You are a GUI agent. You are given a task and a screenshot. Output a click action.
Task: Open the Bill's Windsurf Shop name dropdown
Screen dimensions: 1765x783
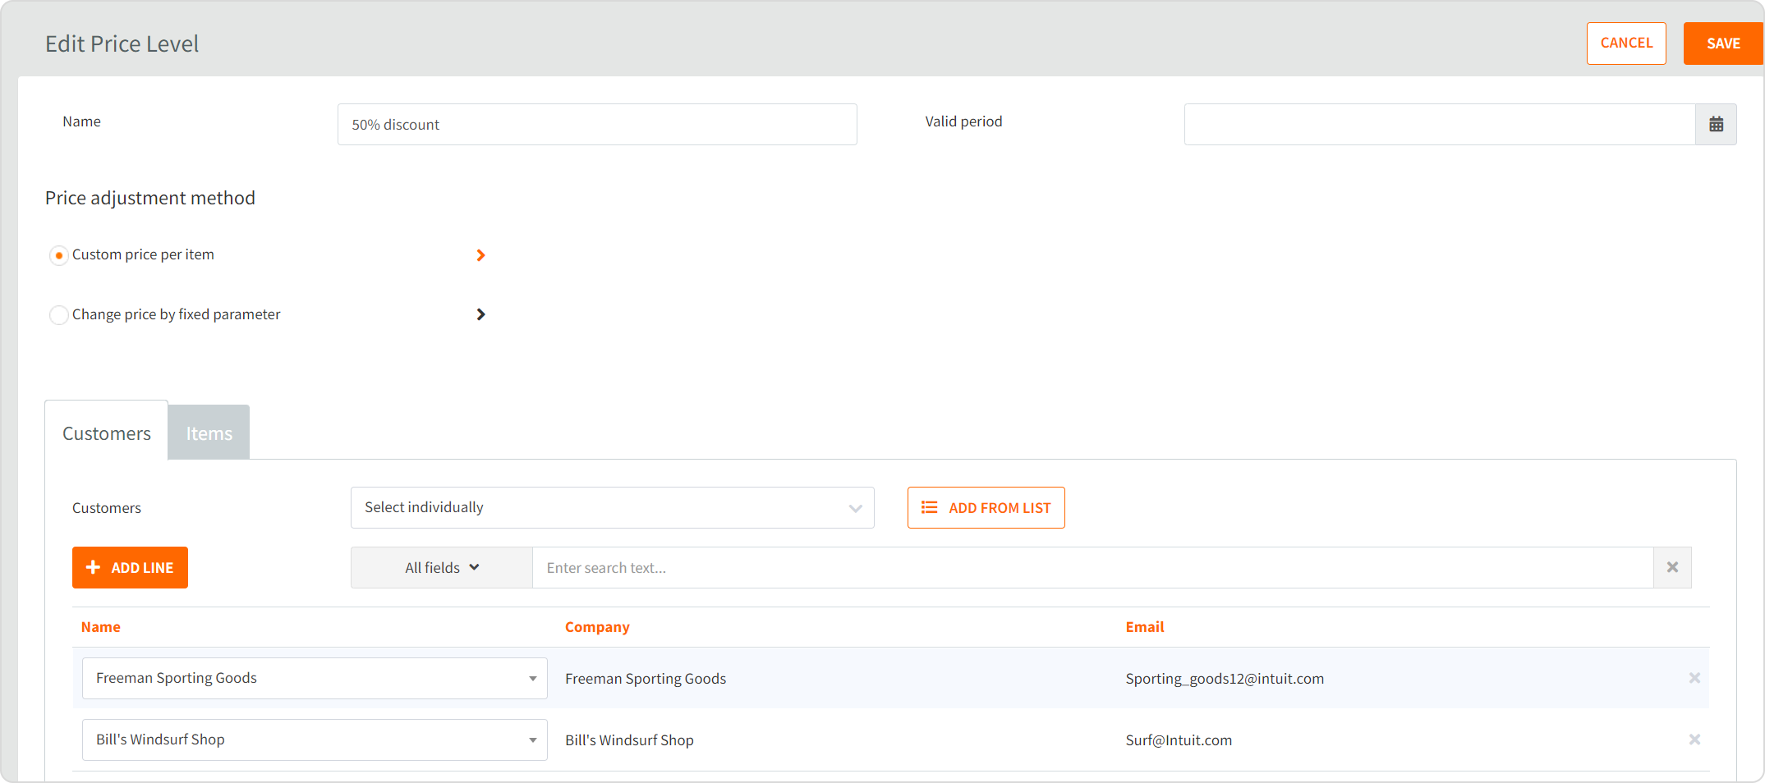315,739
